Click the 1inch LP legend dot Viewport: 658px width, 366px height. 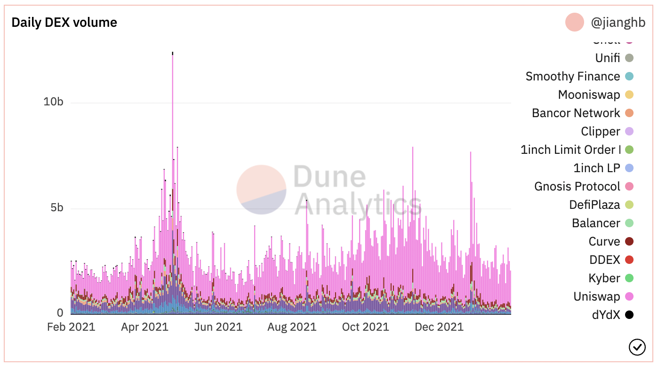click(629, 168)
